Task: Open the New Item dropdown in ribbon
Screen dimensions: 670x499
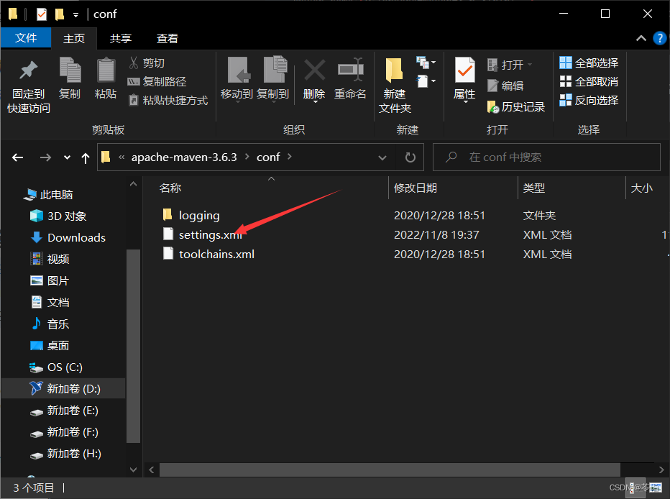Action: pos(426,63)
